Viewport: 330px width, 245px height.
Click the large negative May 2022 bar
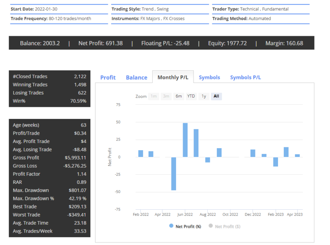(174, 173)
